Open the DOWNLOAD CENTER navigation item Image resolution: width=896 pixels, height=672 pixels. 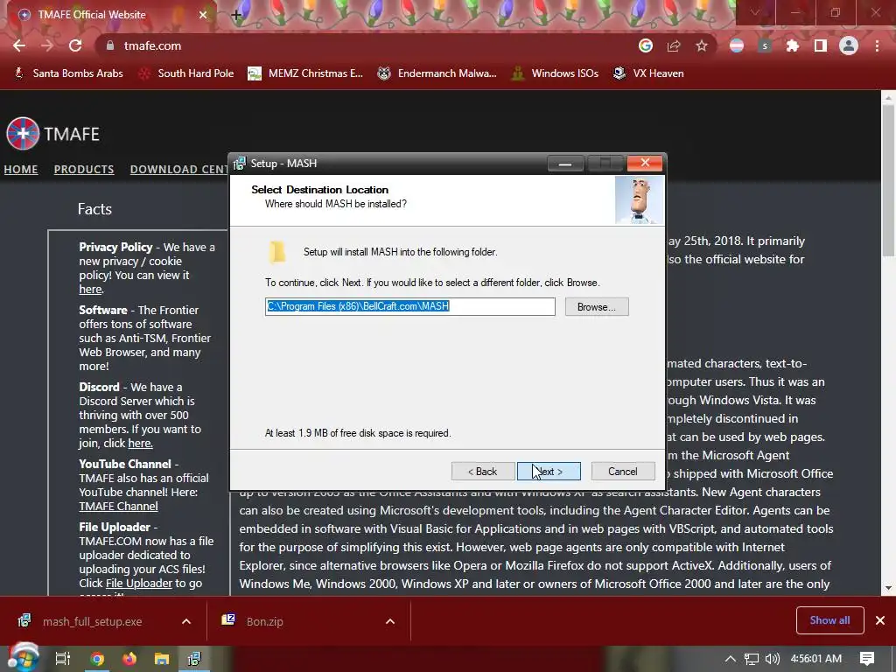178,169
